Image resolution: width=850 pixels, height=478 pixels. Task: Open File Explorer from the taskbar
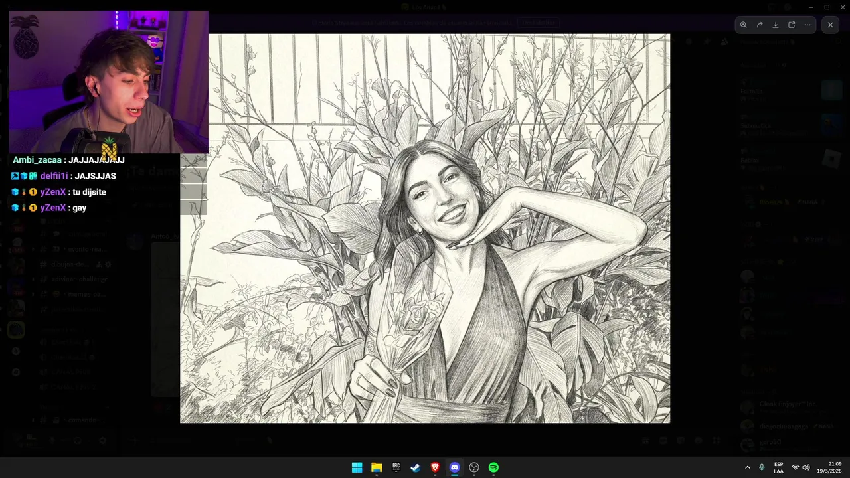pyautogui.click(x=377, y=467)
